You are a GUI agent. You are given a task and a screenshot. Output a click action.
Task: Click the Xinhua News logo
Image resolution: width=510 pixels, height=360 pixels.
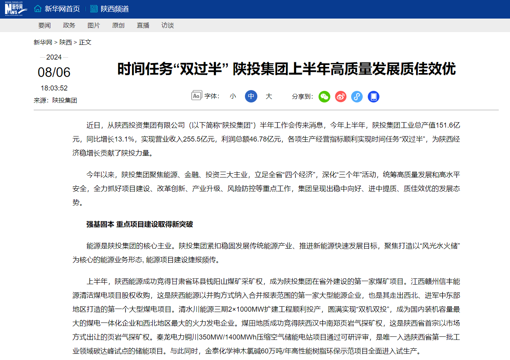pyautogui.click(x=14, y=9)
